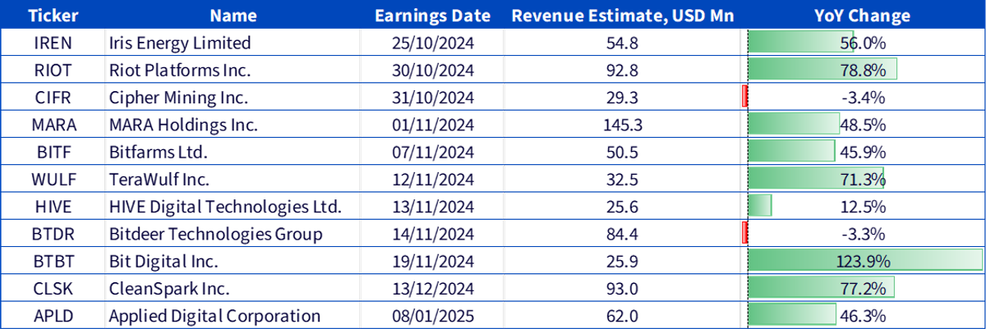Click revenue estimate value 32.5
Screen dimensions: 986x329
[x=621, y=179]
